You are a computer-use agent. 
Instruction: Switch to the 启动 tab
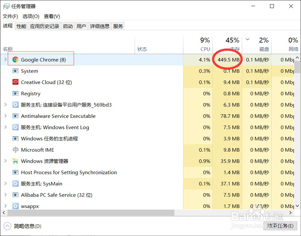click(68, 26)
